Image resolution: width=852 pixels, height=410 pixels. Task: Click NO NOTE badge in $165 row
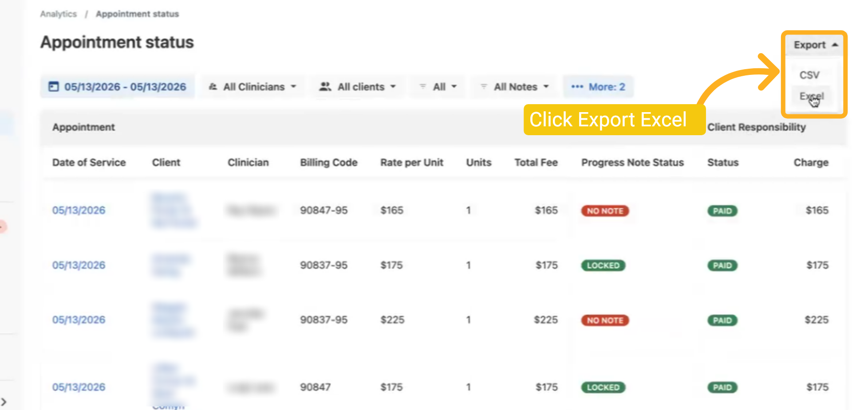(605, 211)
